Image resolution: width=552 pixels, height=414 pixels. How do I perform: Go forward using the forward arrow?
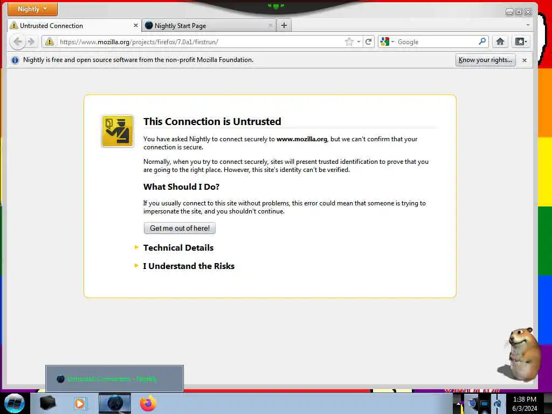point(31,42)
